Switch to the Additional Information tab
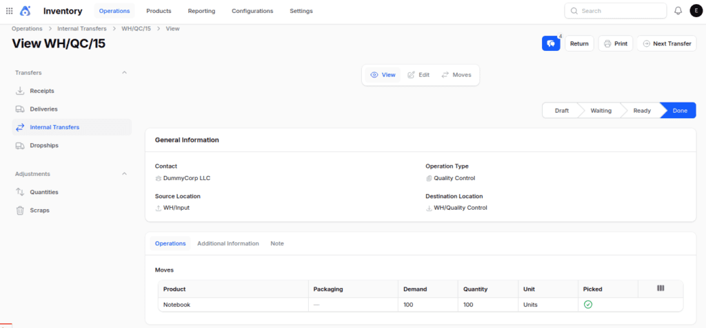Image resolution: width=706 pixels, height=328 pixels. (228, 243)
